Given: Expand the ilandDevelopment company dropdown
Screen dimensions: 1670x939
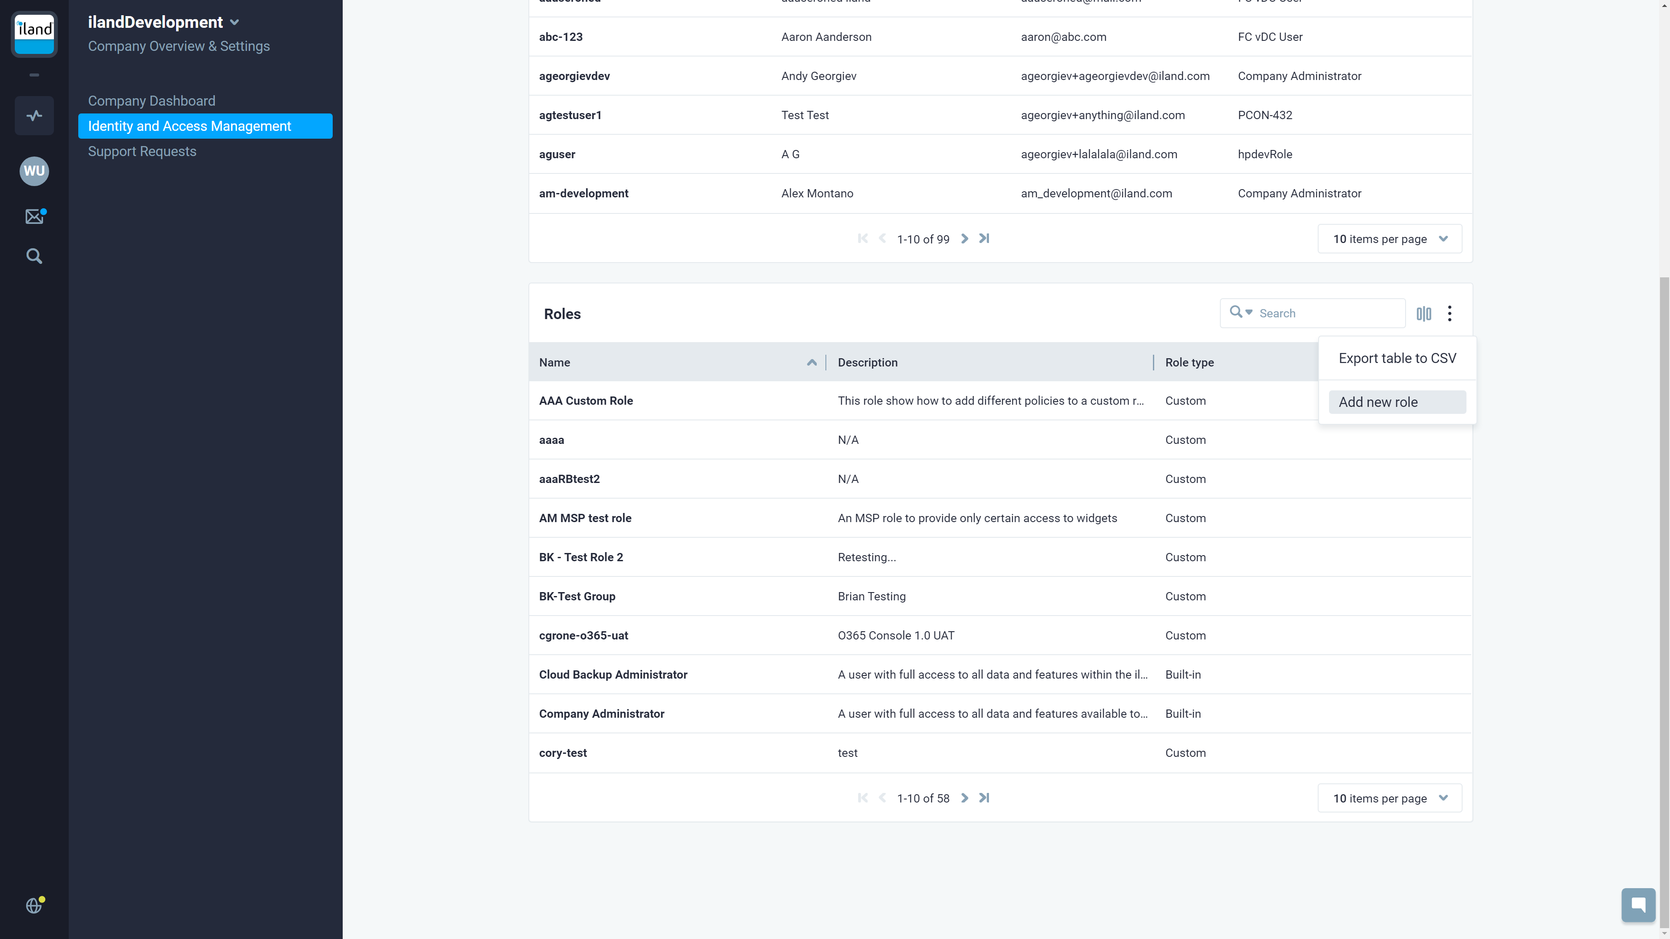Looking at the screenshot, I should coord(235,23).
